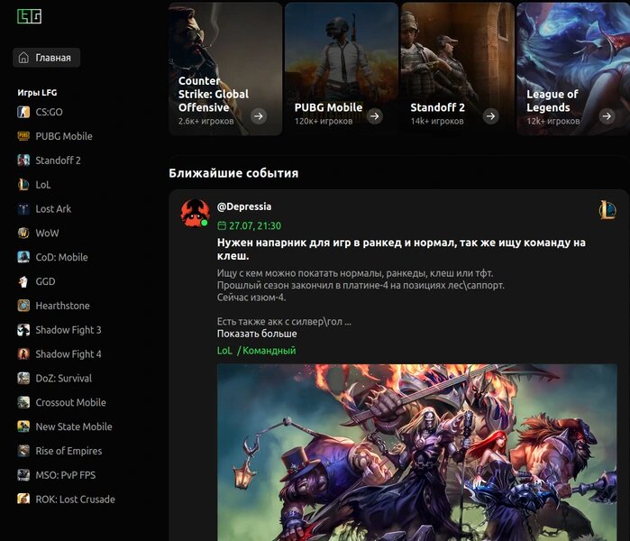Click the Standoff 2 sidebar icon
The width and height of the screenshot is (630, 541).
point(23,160)
